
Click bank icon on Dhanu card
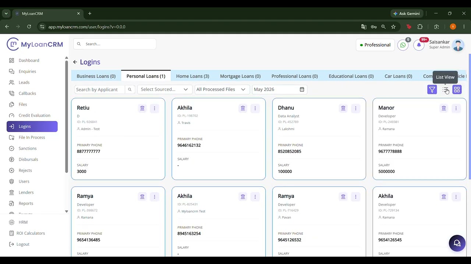click(343, 108)
